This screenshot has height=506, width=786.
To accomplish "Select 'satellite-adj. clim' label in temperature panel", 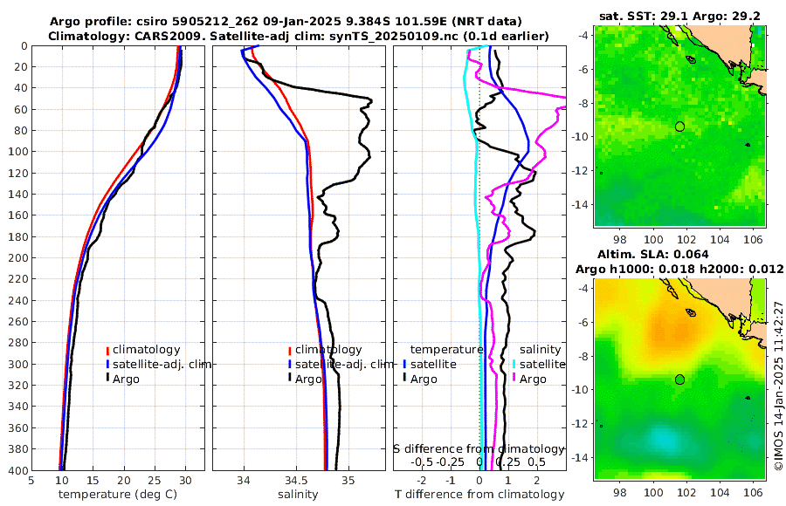I will [x=162, y=364].
